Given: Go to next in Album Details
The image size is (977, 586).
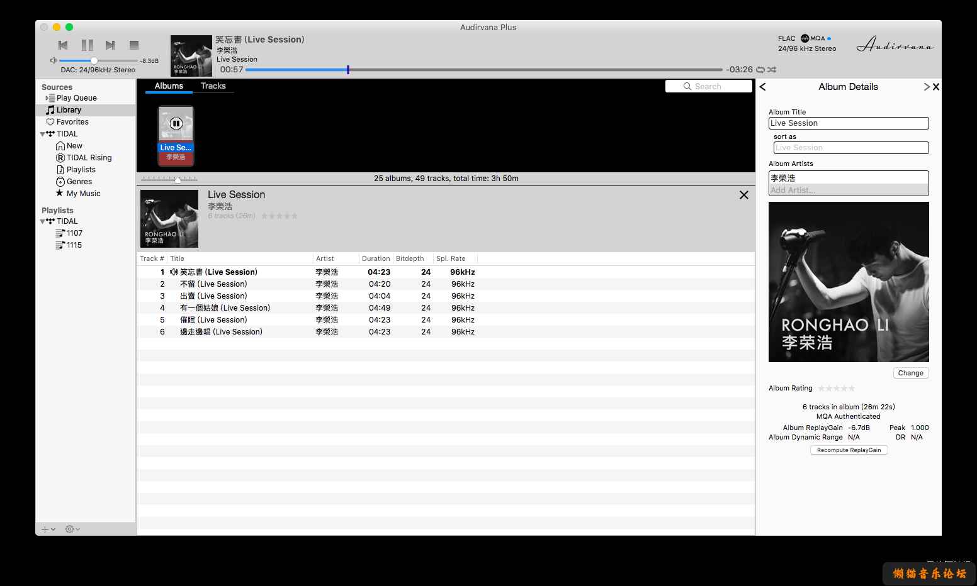Looking at the screenshot, I should point(926,87).
